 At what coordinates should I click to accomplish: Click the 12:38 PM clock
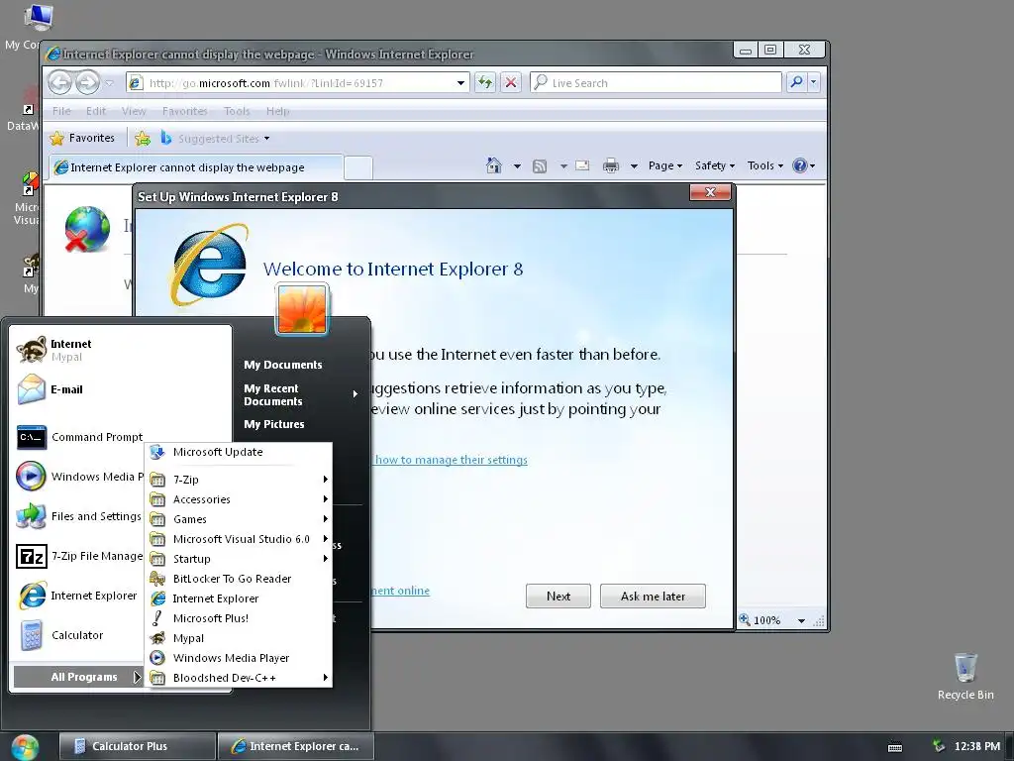[977, 747]
